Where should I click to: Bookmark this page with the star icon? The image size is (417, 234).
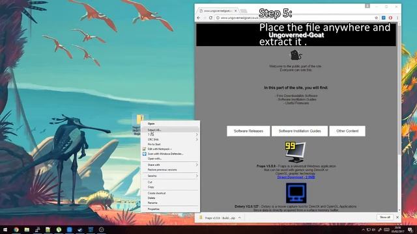pos(376,18)
